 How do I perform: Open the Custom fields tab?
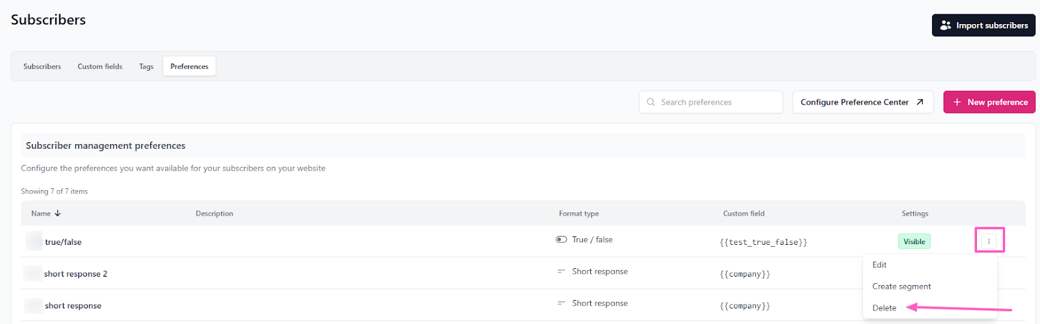(100, 66)
